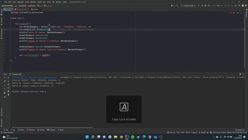Open the Window menu
The height and width of the screenshot is (140, 248).
tap(59, 2)
